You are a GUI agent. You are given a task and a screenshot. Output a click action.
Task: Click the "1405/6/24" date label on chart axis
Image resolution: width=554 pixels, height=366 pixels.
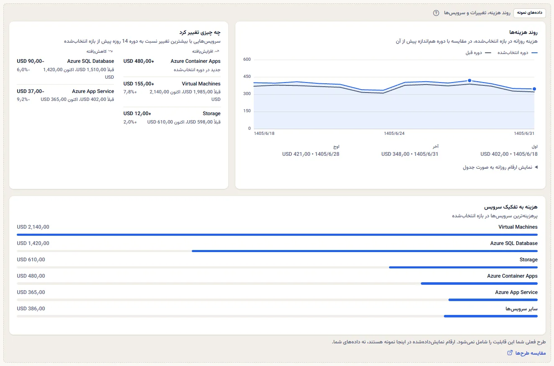coord(394,134)
